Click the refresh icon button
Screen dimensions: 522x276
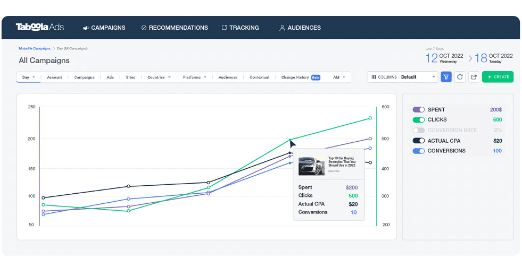(460, 77)
